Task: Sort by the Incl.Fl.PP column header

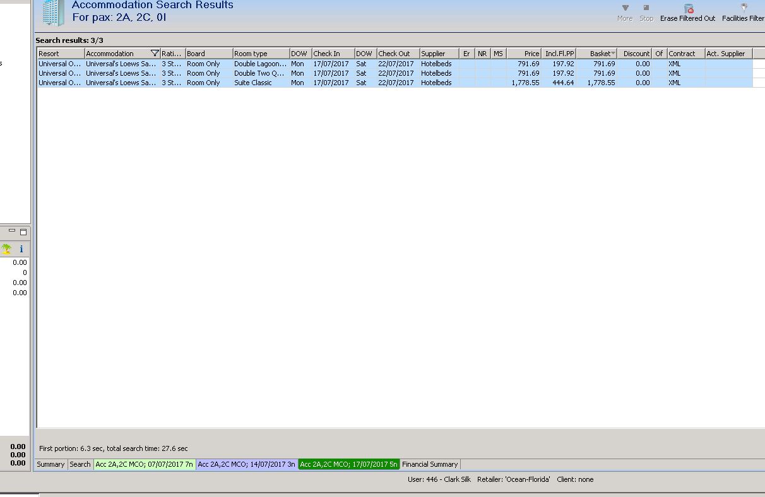Action: tap(559, 54)
